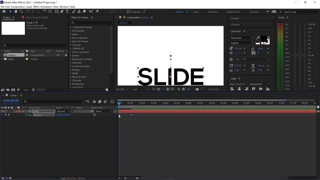
Task: Click the Align Horizontal Center icon
Action: 239,89
